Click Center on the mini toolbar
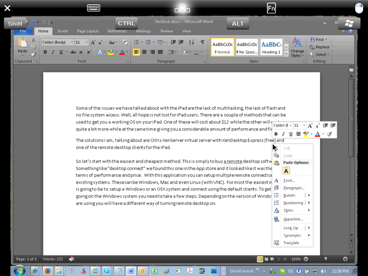This screenshot has height=276, width=368. pos(298,134)
